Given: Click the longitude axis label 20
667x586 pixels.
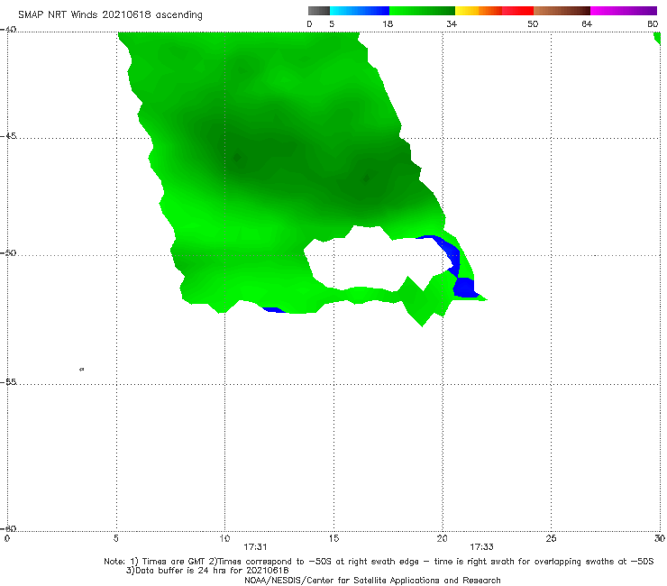Looking at the screenshot, I should tap(443, 538).
